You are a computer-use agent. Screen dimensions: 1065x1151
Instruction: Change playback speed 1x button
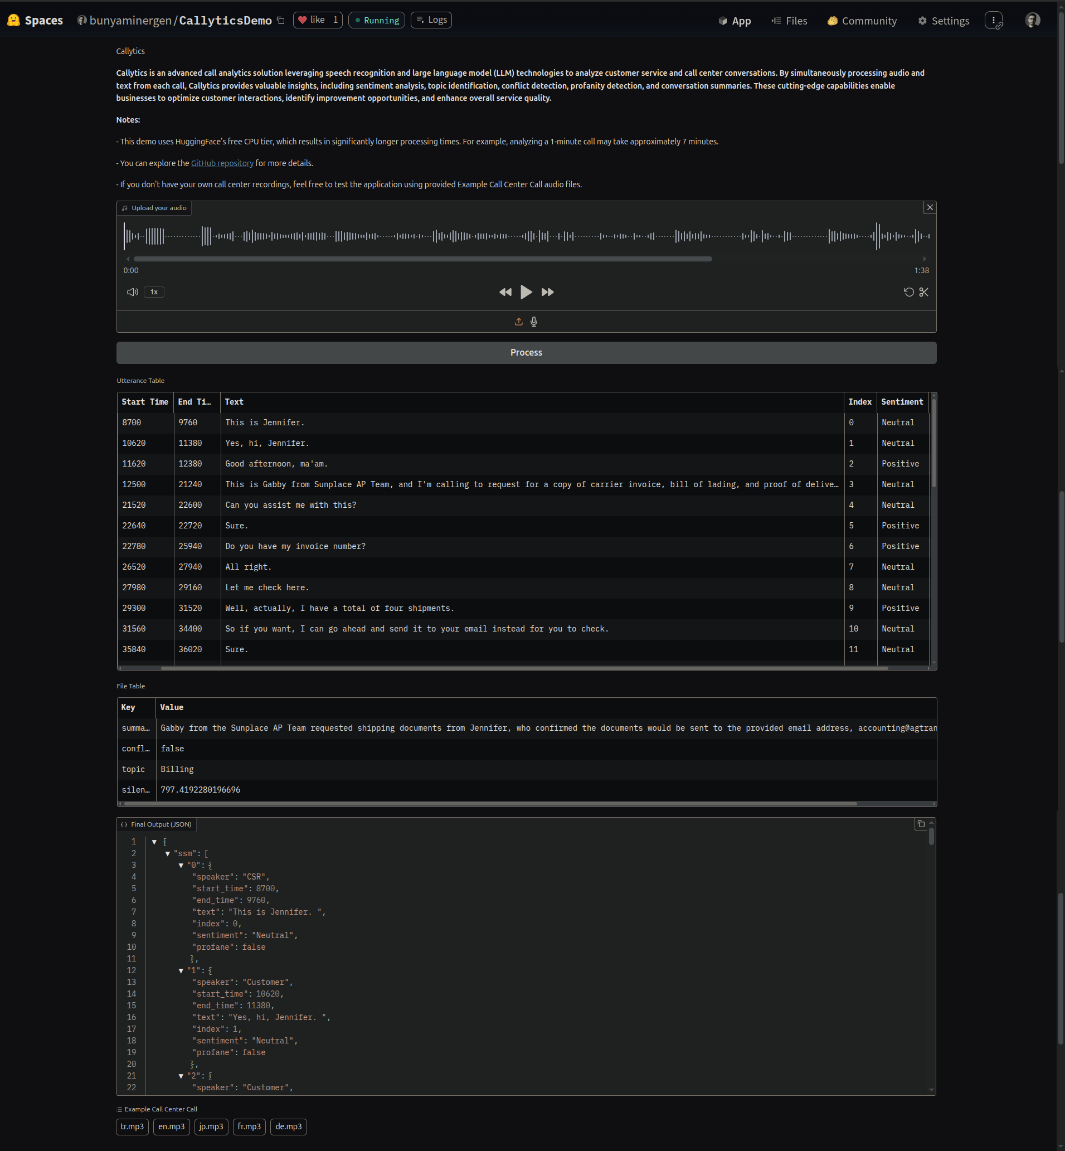click(154, 292)
